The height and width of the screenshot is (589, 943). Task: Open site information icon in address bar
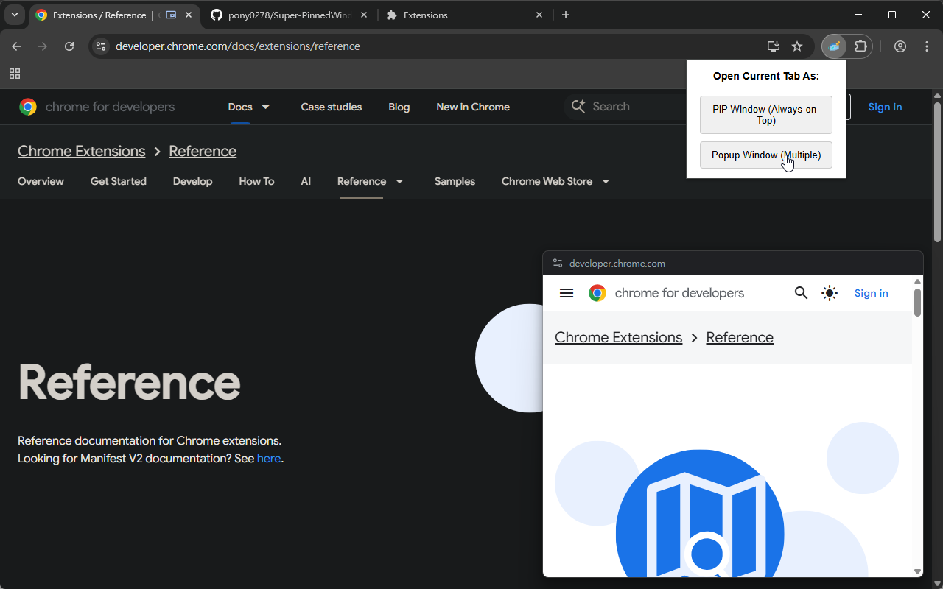click(x=102, y=46)
